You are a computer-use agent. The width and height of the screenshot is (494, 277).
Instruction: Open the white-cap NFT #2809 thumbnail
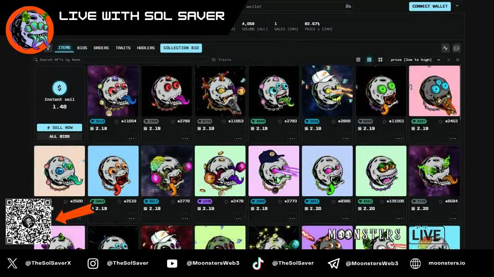(x=327, y=91)
